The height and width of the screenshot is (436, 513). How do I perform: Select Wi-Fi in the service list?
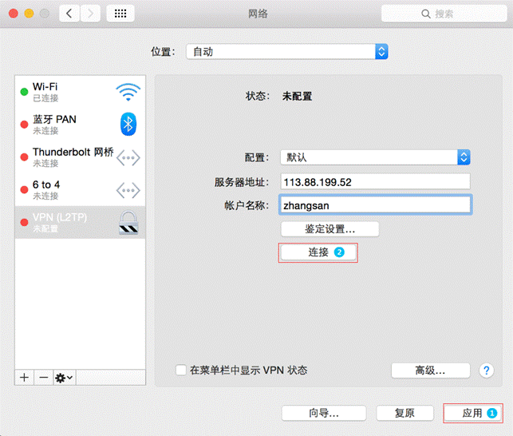[80, 92]
